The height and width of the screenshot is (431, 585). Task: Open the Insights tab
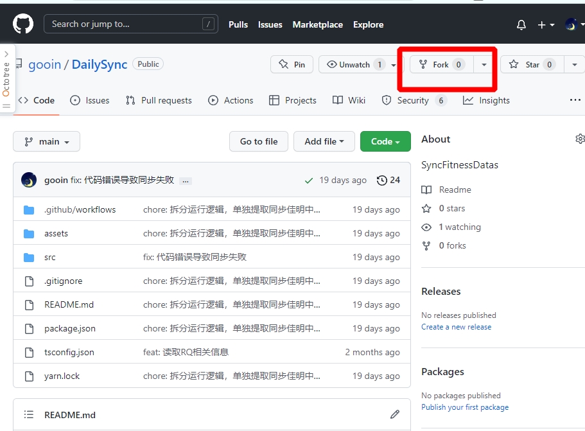pos(486,100)
